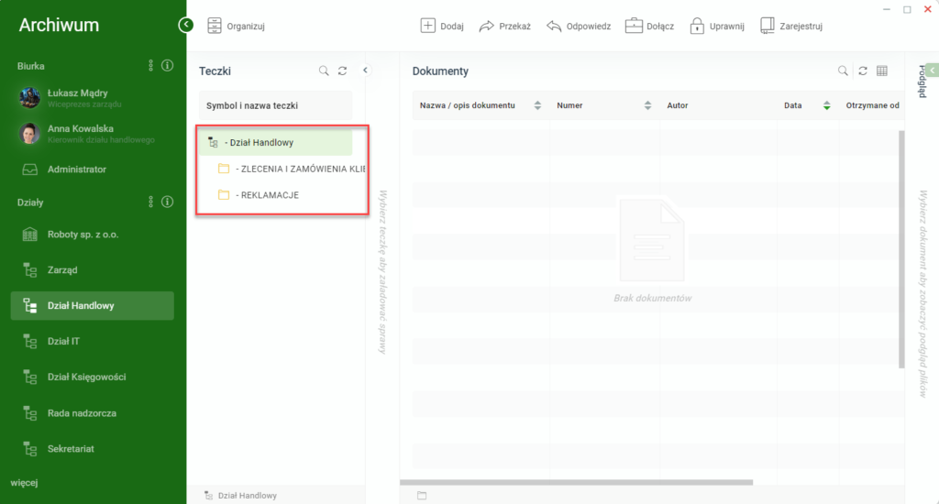The height and width of the screenshot is (504, 939).
Task: Open the Dział IT department
Action: click(x=93, y=341)
